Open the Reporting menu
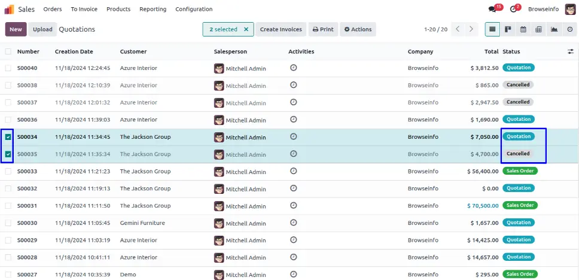Viewport: 579px width, 280px height. tap(153, 9)
